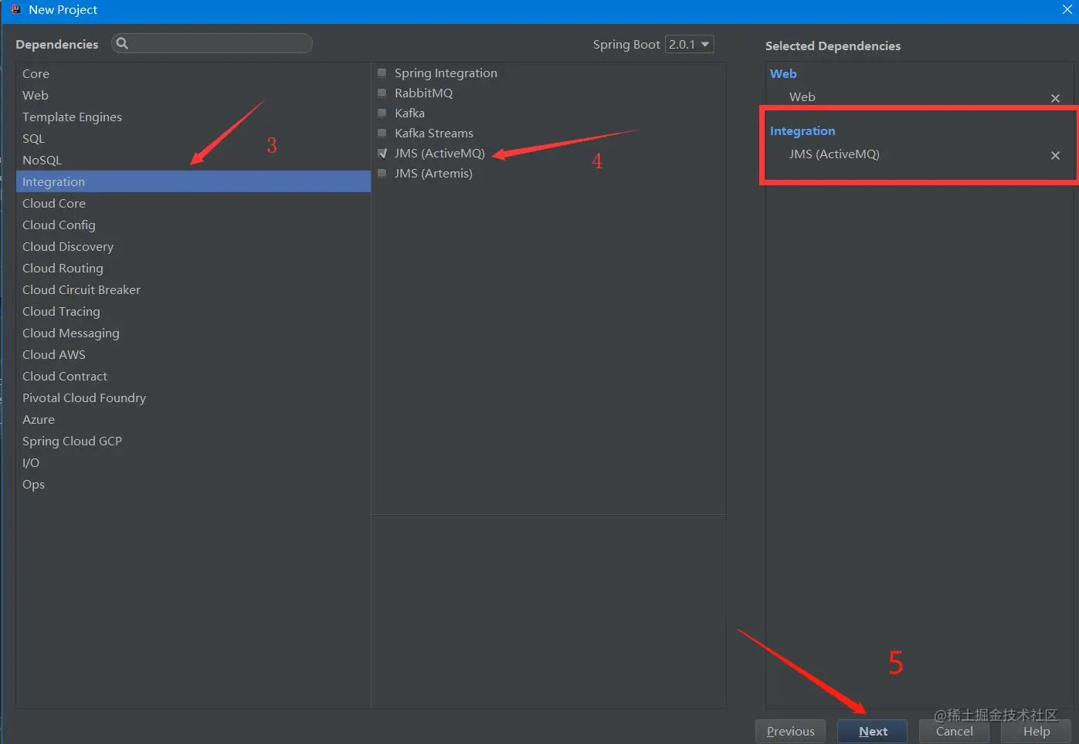Choose Cloud Contract category
Screen dimensions: 1079x744
coord(193,376)
